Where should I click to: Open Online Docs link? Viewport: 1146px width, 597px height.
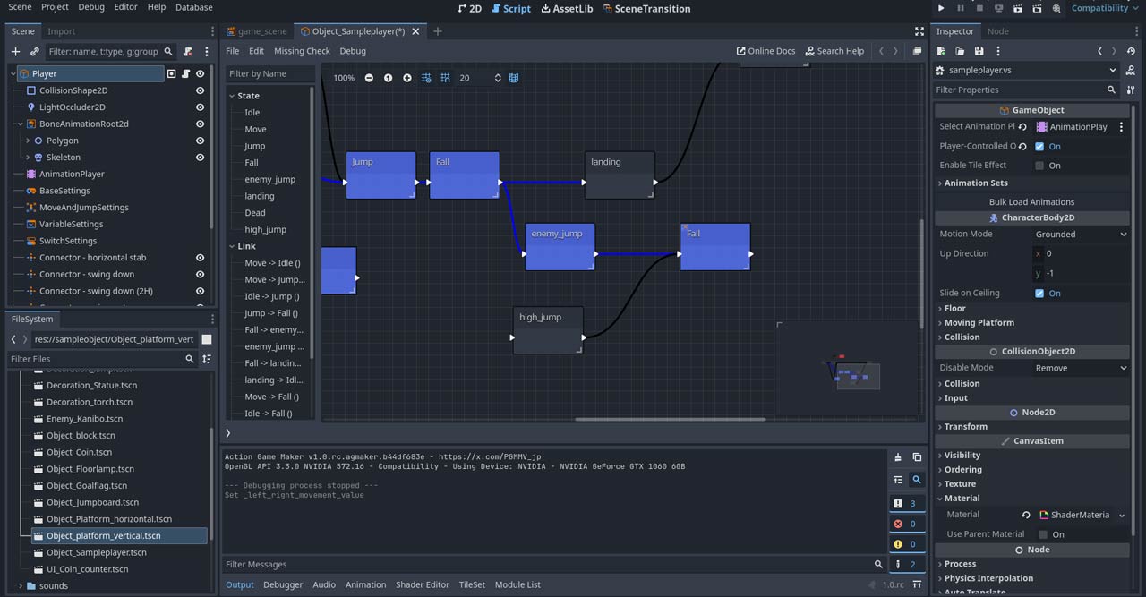tap(765, 51)
